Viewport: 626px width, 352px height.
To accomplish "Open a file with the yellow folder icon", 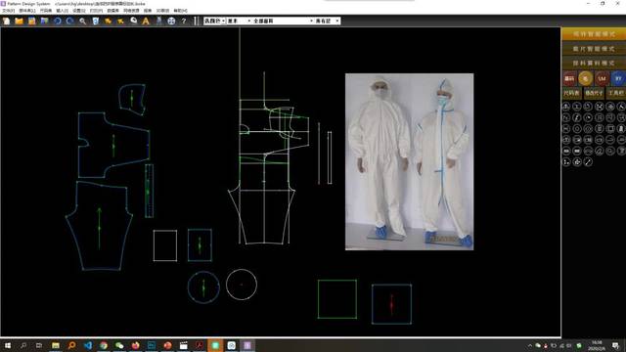I will pos(19,21).
